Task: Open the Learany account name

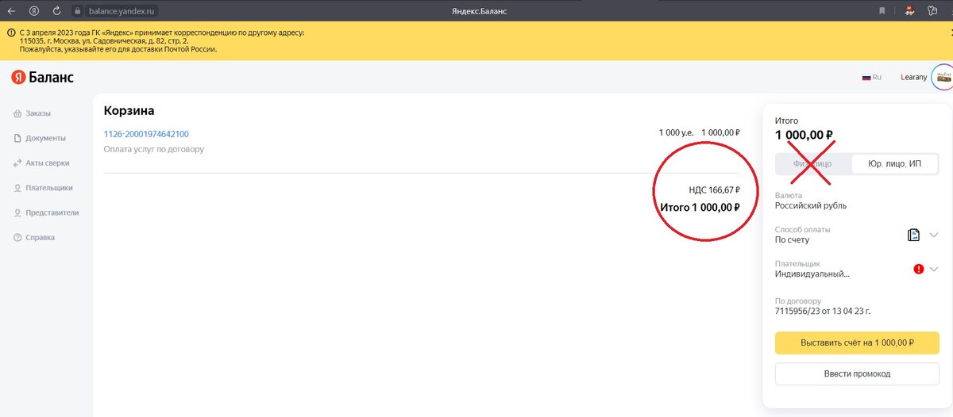Action: coord(913,78)
